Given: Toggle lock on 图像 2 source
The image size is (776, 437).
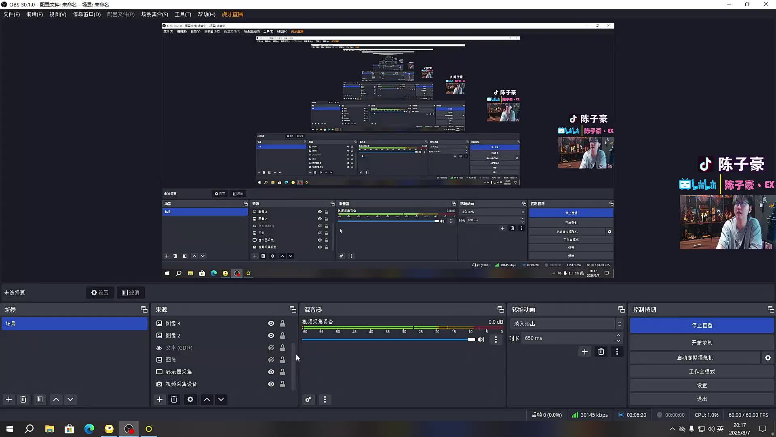Looking at the screenshot, I should [x=283, y=335].
